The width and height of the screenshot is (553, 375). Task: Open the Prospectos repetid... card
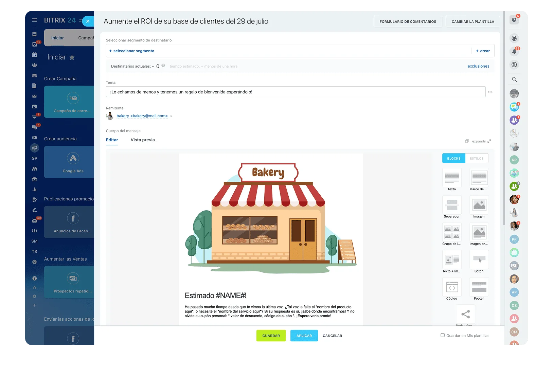(69, 282)
